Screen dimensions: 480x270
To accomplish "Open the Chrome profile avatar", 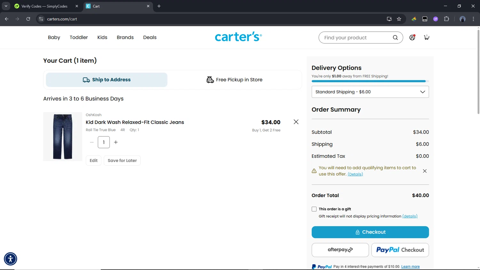I will tap(462, 19).
